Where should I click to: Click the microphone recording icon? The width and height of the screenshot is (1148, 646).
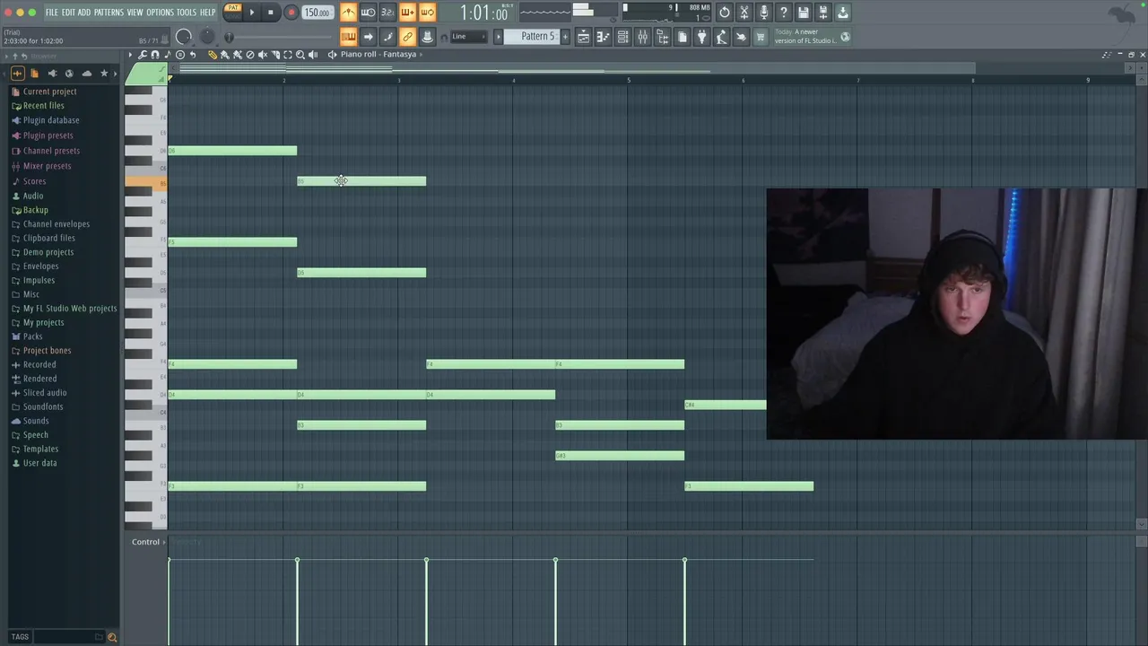[764, 13]
